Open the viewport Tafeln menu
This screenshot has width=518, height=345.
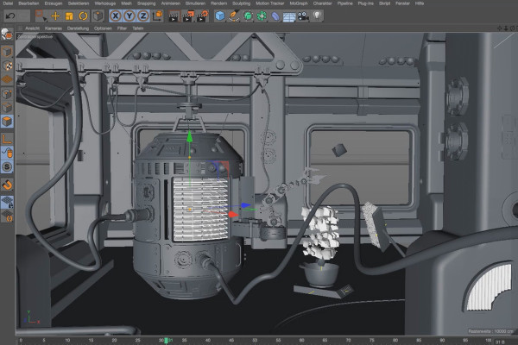click(138, 28)
